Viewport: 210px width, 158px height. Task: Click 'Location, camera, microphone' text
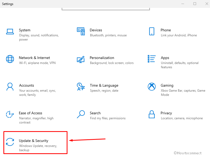[182, 118]
